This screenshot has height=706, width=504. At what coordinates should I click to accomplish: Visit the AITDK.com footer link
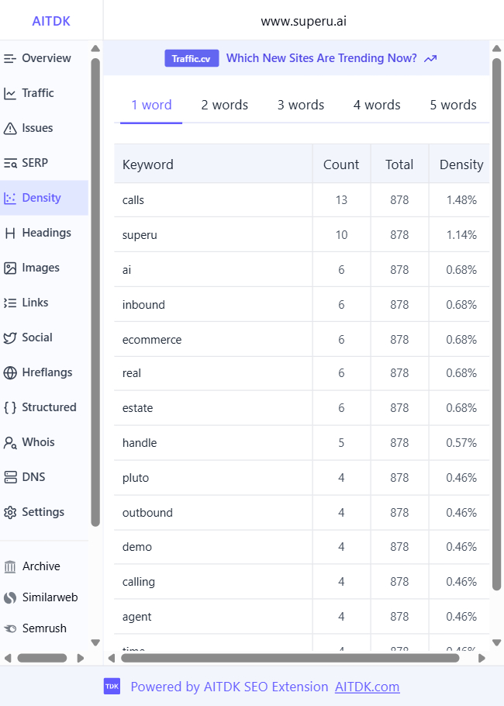(x=367, y=687)
